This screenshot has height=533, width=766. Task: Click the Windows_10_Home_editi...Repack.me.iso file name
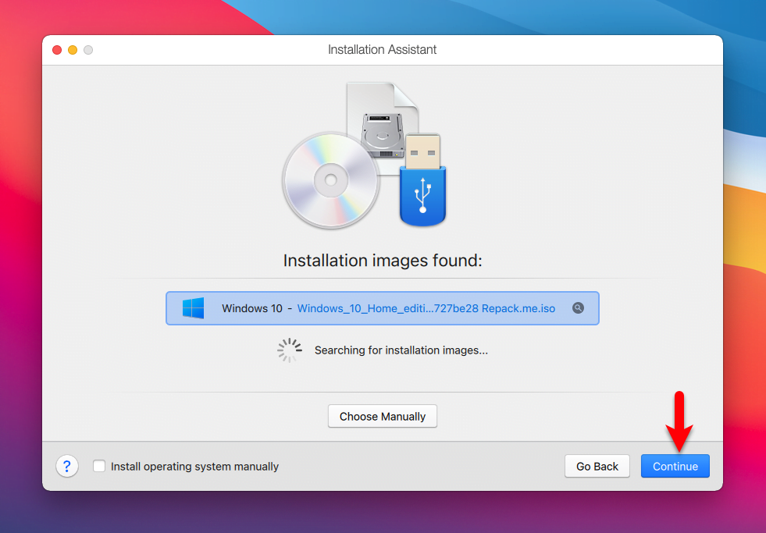[x=426, y=308]
